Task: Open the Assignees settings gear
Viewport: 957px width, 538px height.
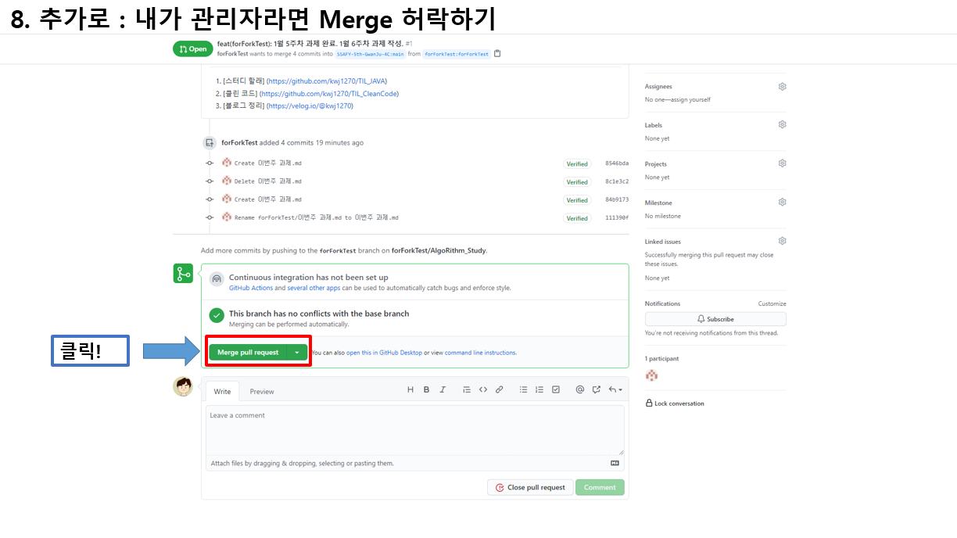Action: tap(782, 86)
